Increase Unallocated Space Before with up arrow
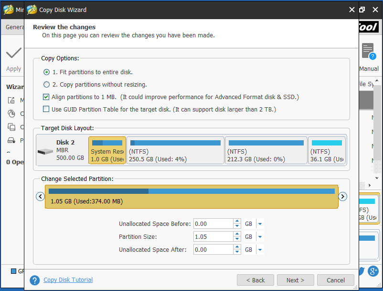This screenshot has height=291, width=383. [x=237, y=221]
